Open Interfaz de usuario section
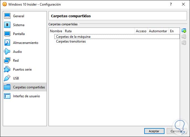Viewport: 190px width, 137px height. [26, 96]
